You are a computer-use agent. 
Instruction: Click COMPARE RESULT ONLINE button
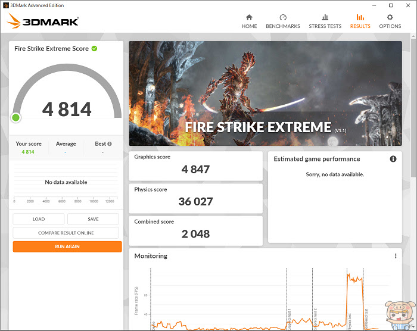click(66, 233)
